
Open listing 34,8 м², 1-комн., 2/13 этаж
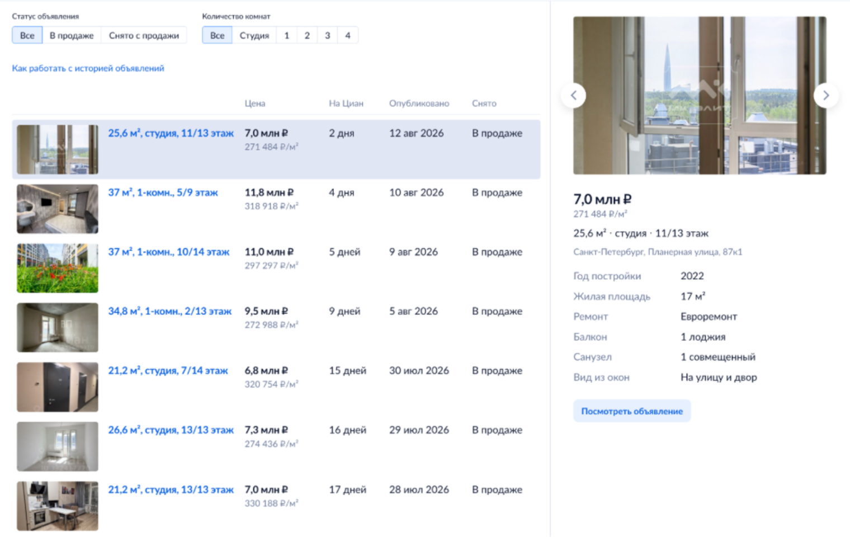(x=169, y=311)
